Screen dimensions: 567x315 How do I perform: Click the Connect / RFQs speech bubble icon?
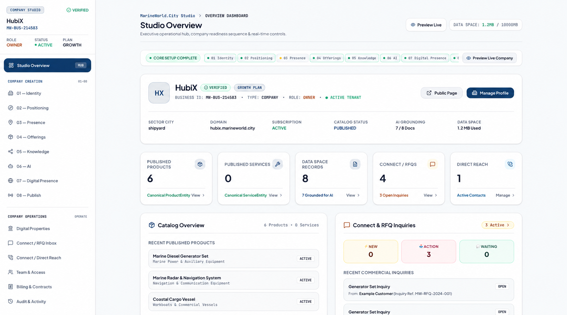[x=432, y=164]
